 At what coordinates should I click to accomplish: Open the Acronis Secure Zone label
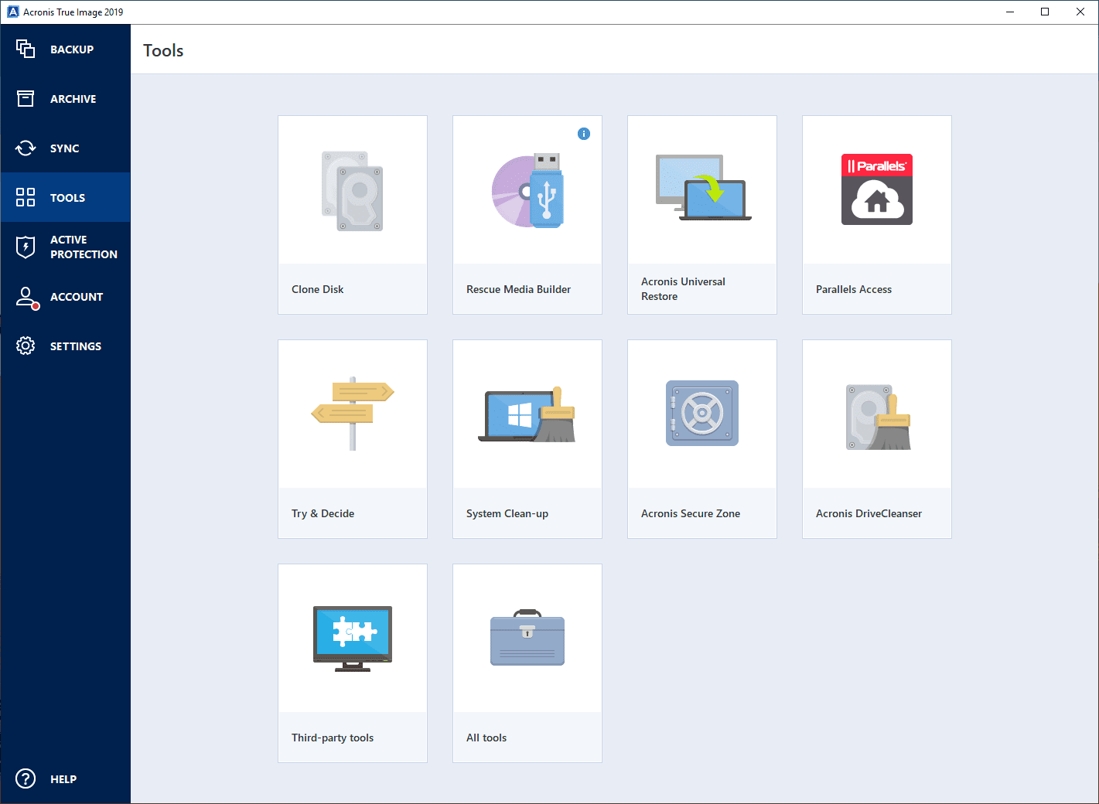coord(691,513)
